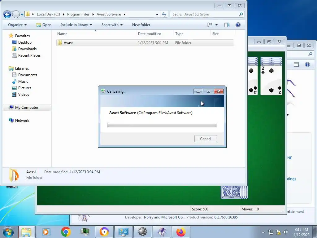Open the Explorer taskbar icon
This screenshot has height=238, width=317.
(27, 232)
